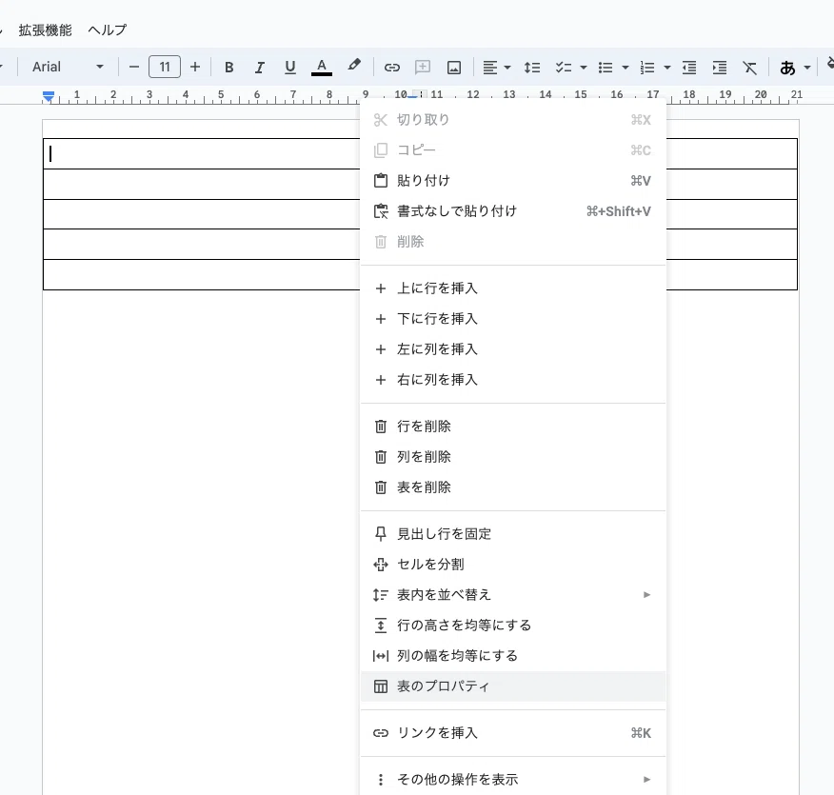Viewport: 834px width, 795px height.
Task: Decrease indent using toolbar icon
Action: 689,67
